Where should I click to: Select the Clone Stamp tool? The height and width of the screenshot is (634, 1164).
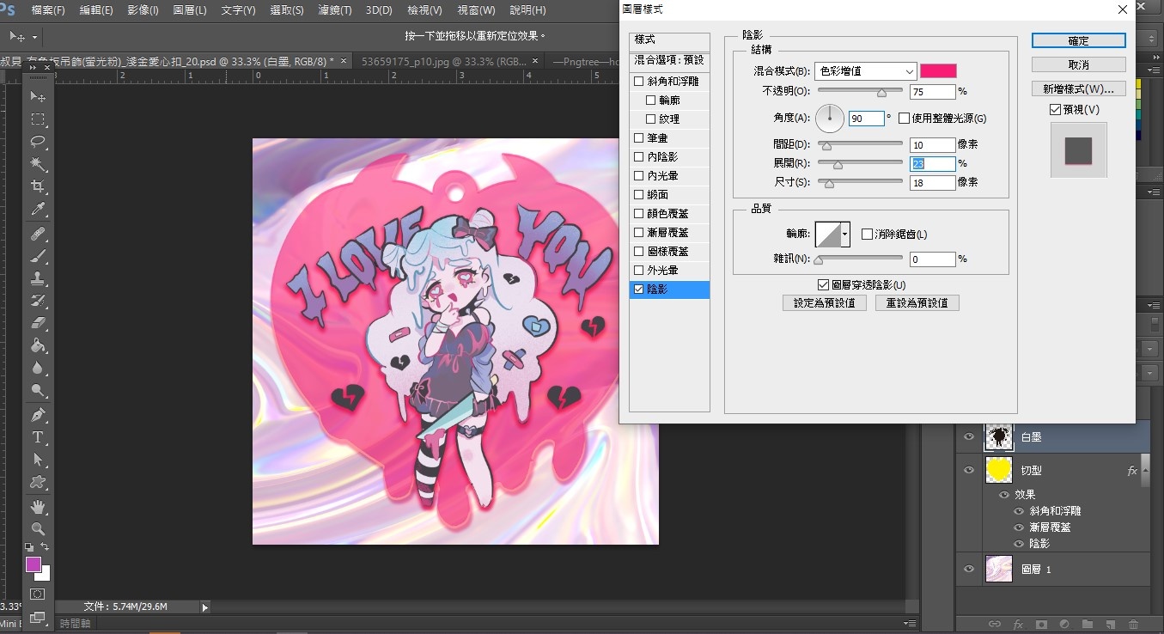click(38, 279)
